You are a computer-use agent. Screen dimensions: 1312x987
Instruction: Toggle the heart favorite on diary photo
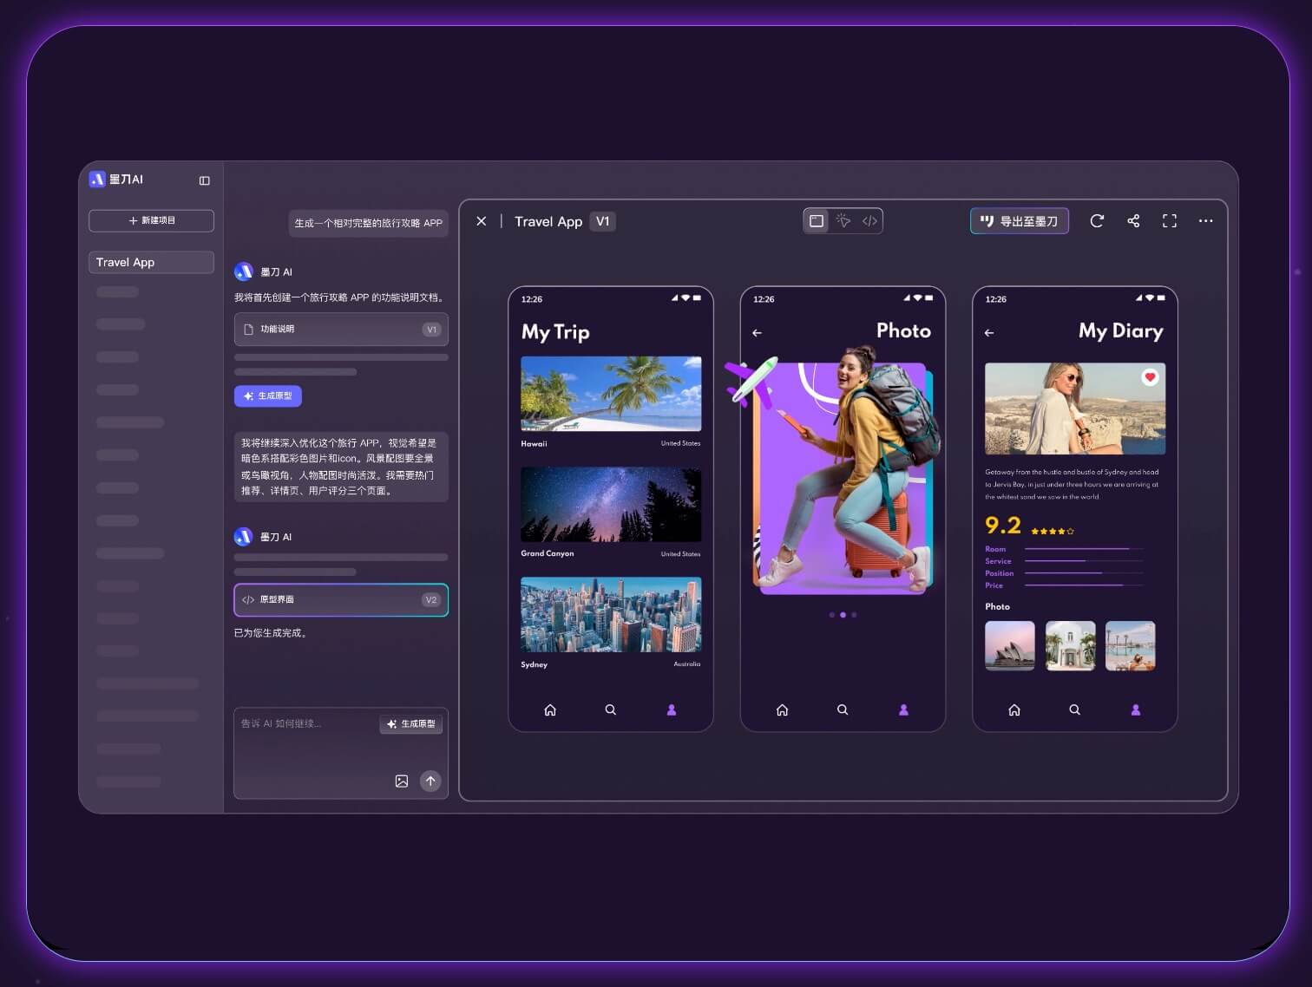click(x=1150, y=376)
